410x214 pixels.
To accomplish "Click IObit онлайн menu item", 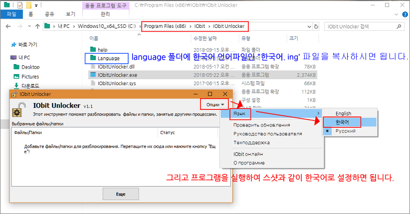I will coord(248,154).
